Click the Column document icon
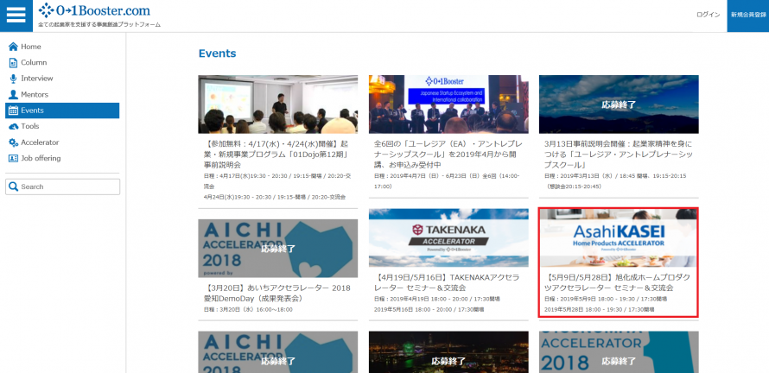 click(x=13, y=63)
